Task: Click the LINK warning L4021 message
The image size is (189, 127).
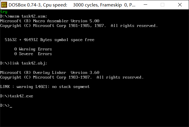Action: pos(45,87)
